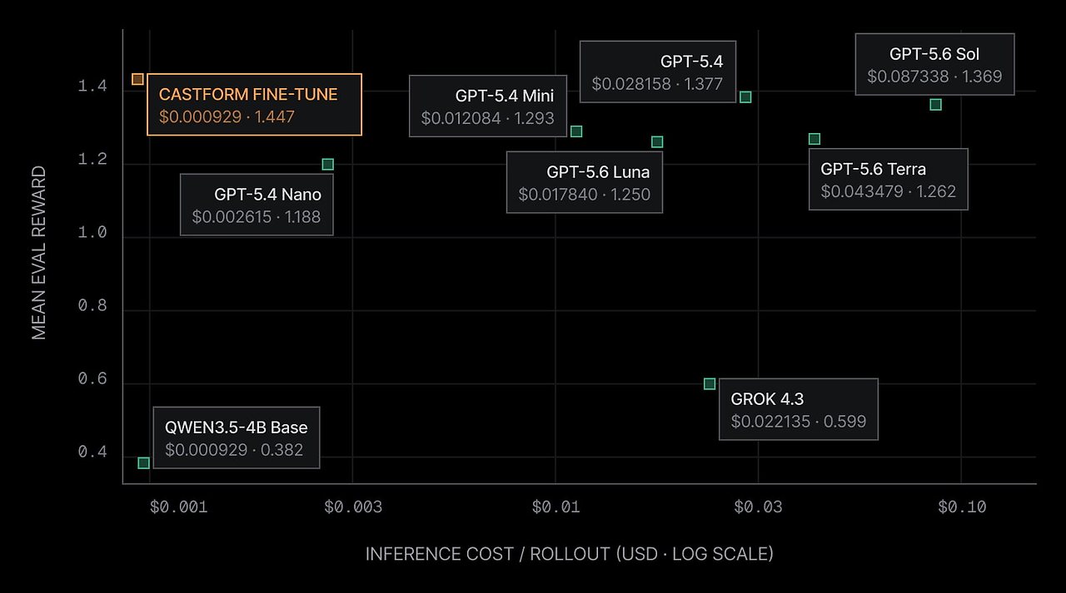Image resolution: width=1066 pixels, height=593 pixels.
Task: Click the INFERENCE COST / ROLLOUT axis title
Action: click(x=570, y=554)
